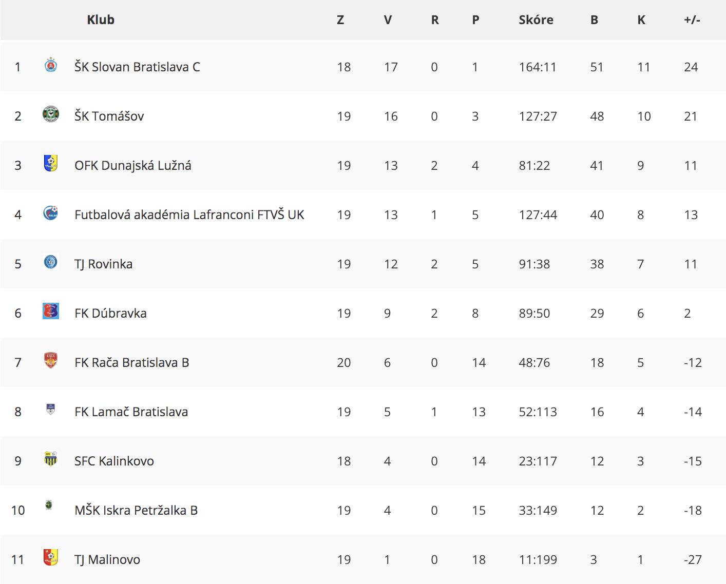Open ŠK Slovan Bratislava C team link
Viewport: 726px width, 584px height.
(x=137, y=67)
